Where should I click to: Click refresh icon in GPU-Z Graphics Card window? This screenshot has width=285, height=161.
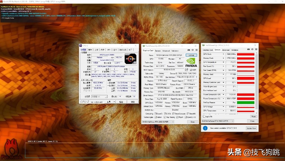193,50
